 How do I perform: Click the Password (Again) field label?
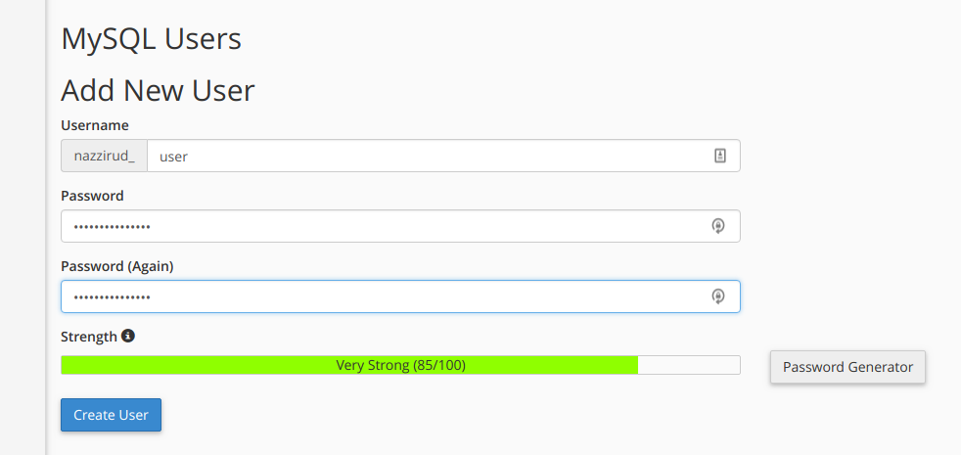117,267
